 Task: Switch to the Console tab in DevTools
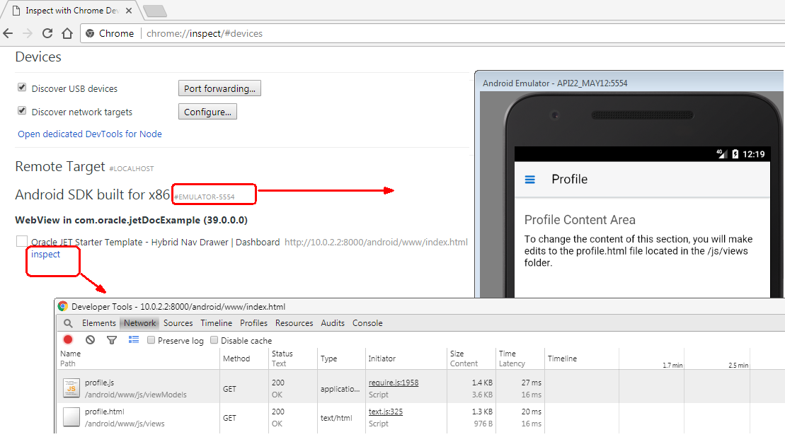pyautogui.click(x=367, y=323)
